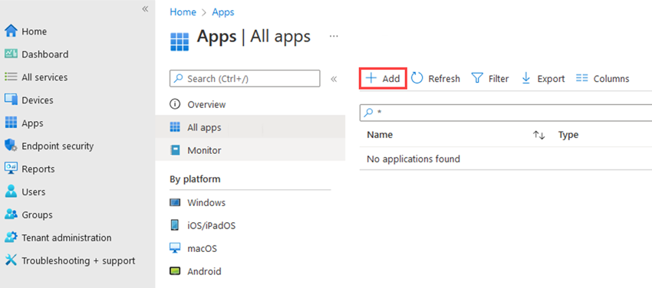
Task: Select the Tenant administration gear icon
Action: (11, 237)
